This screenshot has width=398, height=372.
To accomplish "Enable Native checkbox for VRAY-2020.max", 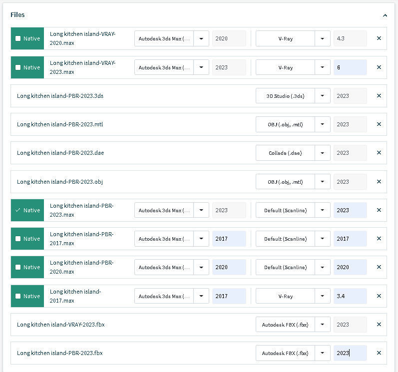I will [x=18, y=38].
